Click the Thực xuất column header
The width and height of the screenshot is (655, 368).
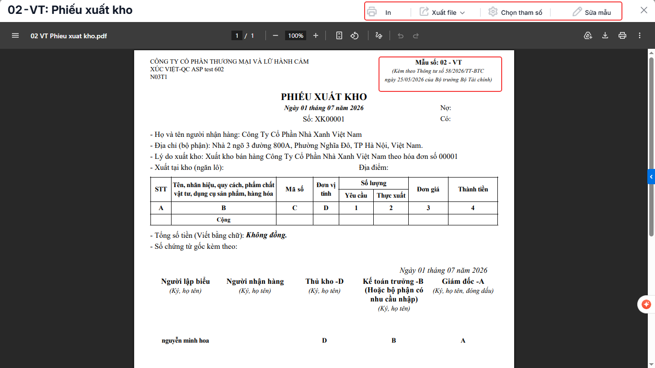coord(391,195)
